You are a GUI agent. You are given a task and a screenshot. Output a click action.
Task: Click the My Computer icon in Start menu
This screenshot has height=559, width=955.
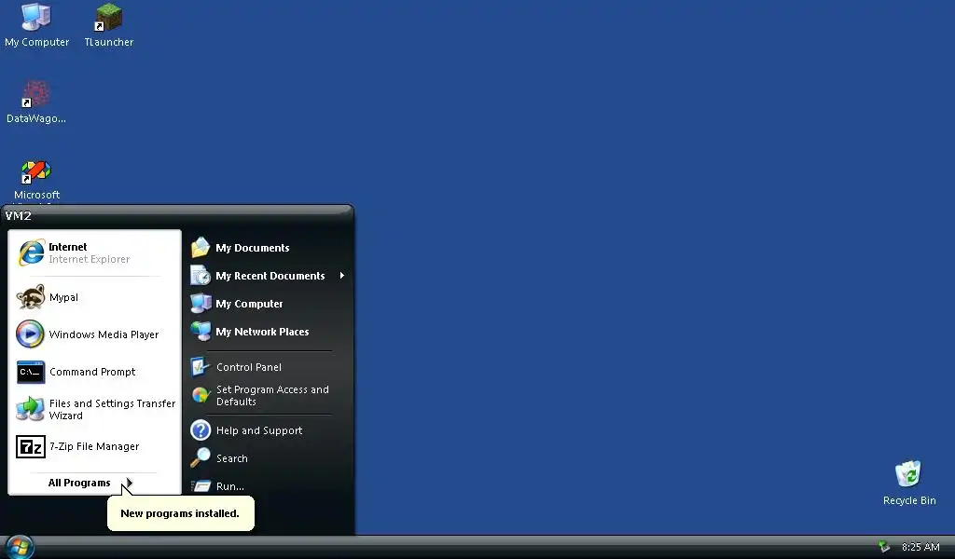pos(201,304)
